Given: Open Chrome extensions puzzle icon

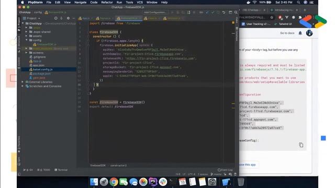Looking at the screenshot, I should 300,17.
